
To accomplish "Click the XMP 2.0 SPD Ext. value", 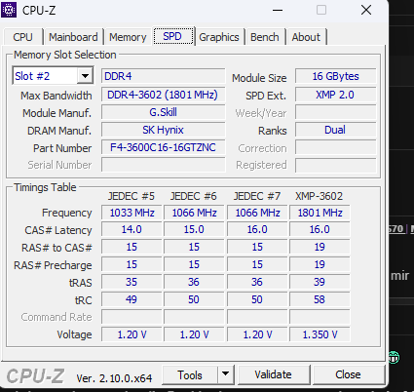I will click(x=335, y=95).
